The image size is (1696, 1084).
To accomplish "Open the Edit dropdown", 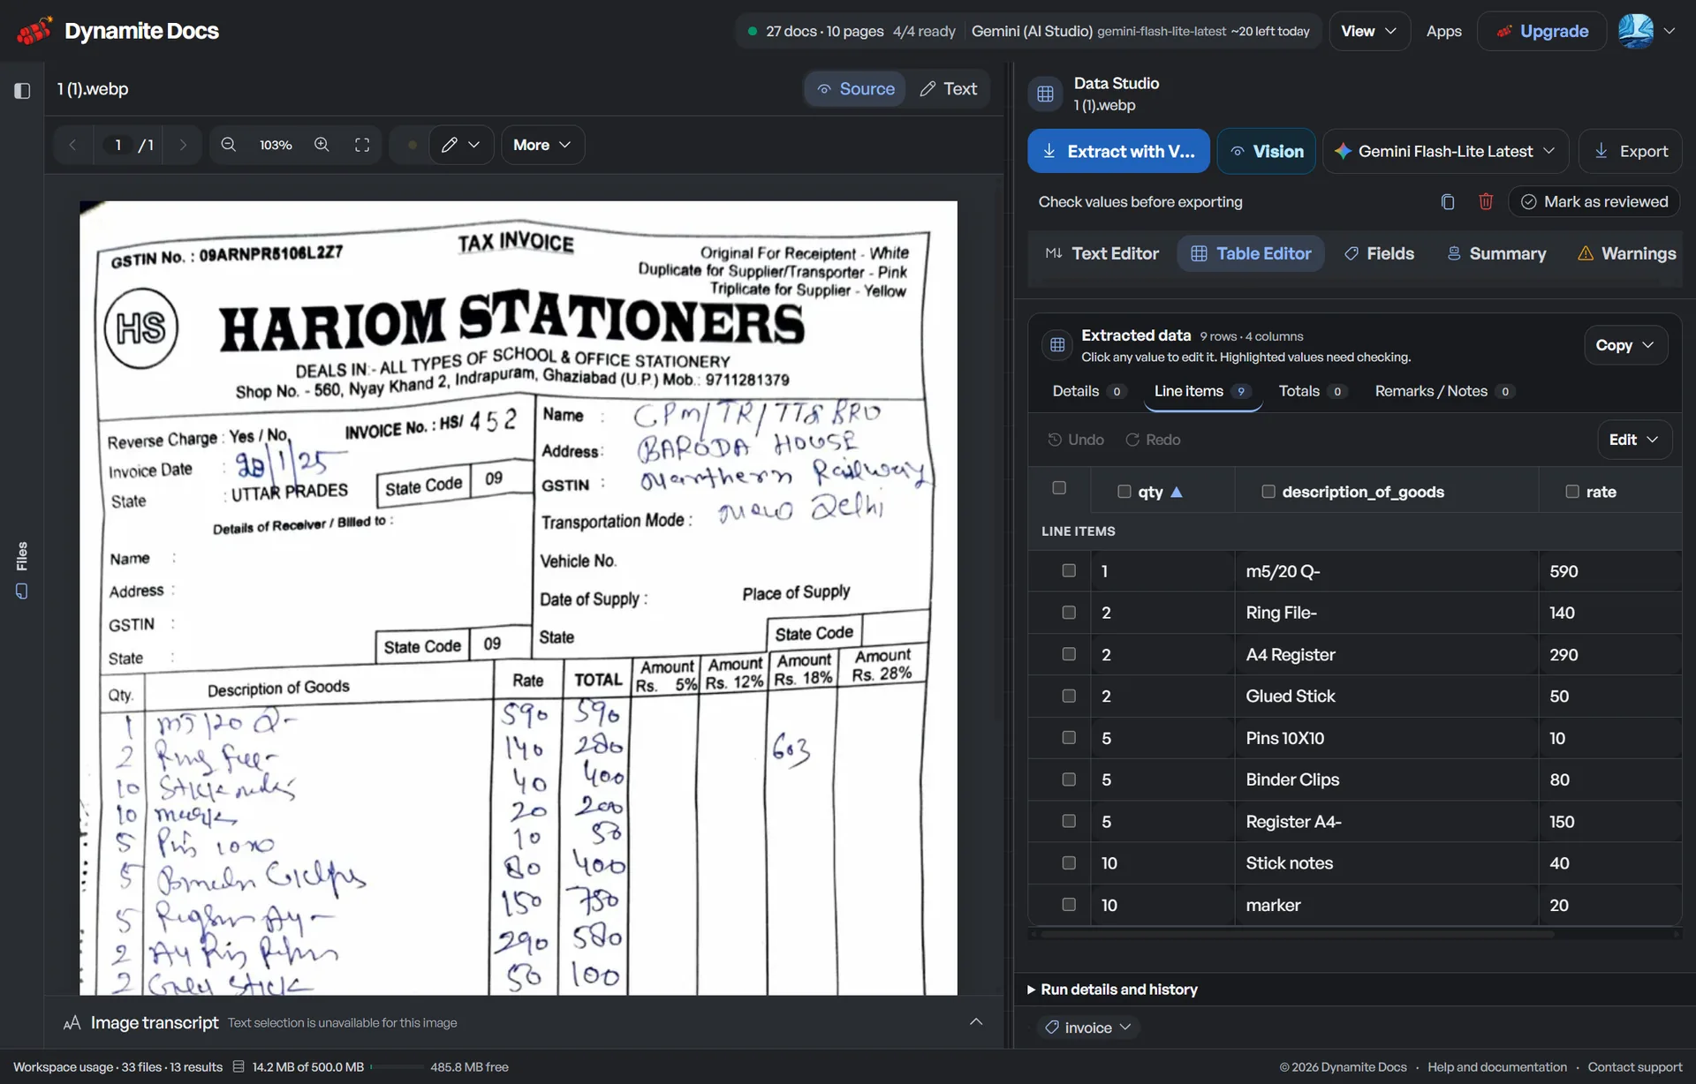I will click(1634, 440).
